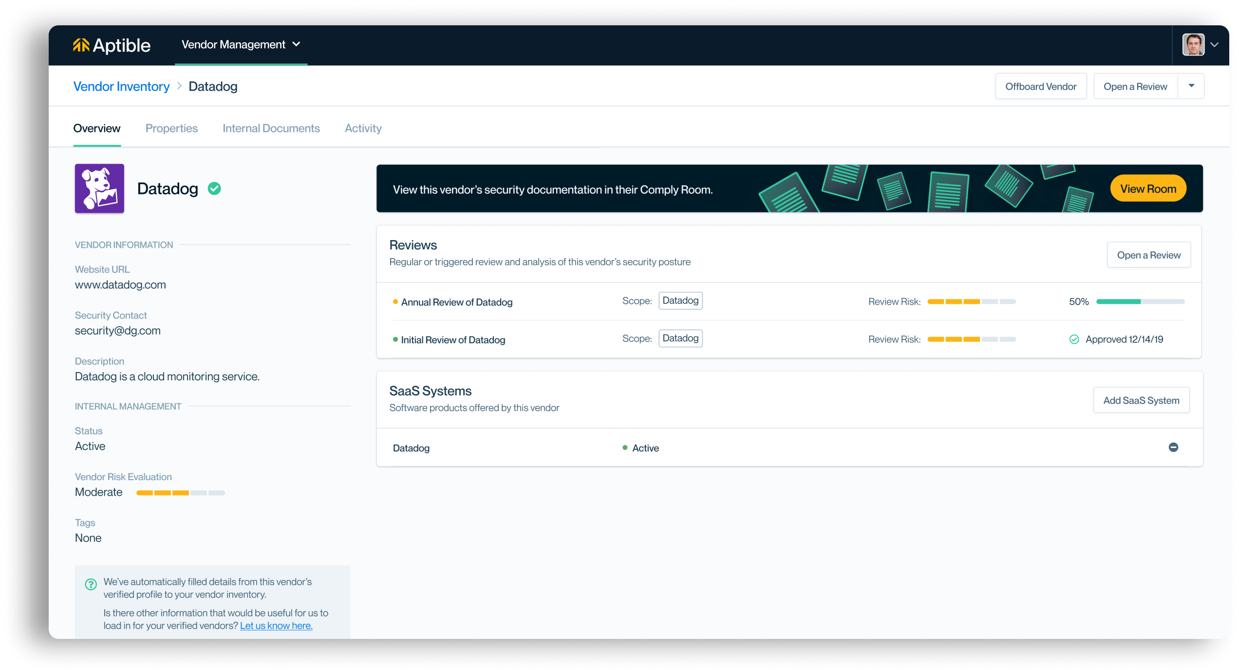Click the Datadog description text

pyautogui.click(x=167, y=377)
